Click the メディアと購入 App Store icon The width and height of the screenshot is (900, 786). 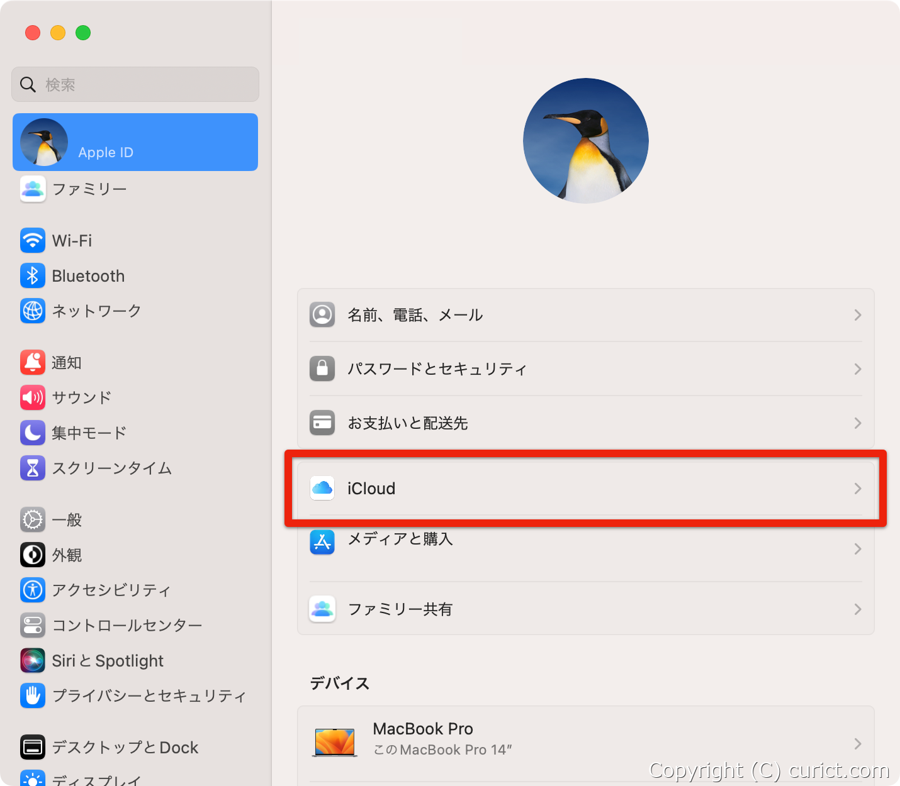pos(322,541)
